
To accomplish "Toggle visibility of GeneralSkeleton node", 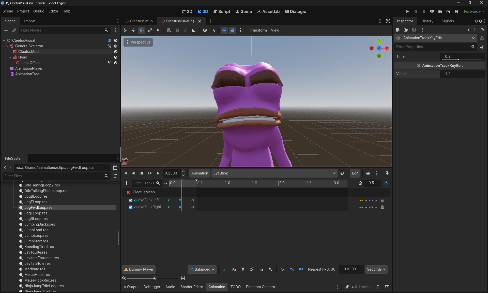I will coord(116,46).
